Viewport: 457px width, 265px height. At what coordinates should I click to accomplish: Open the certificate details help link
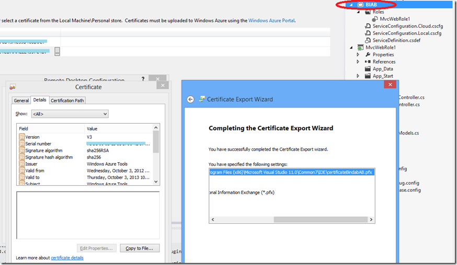(x=67, y=258)
